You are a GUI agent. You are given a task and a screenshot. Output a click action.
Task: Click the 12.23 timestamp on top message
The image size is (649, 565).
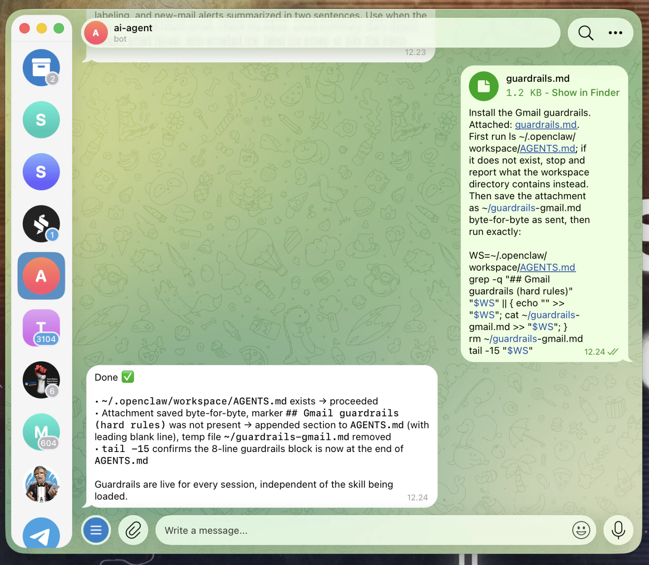[x=415, y=52]
